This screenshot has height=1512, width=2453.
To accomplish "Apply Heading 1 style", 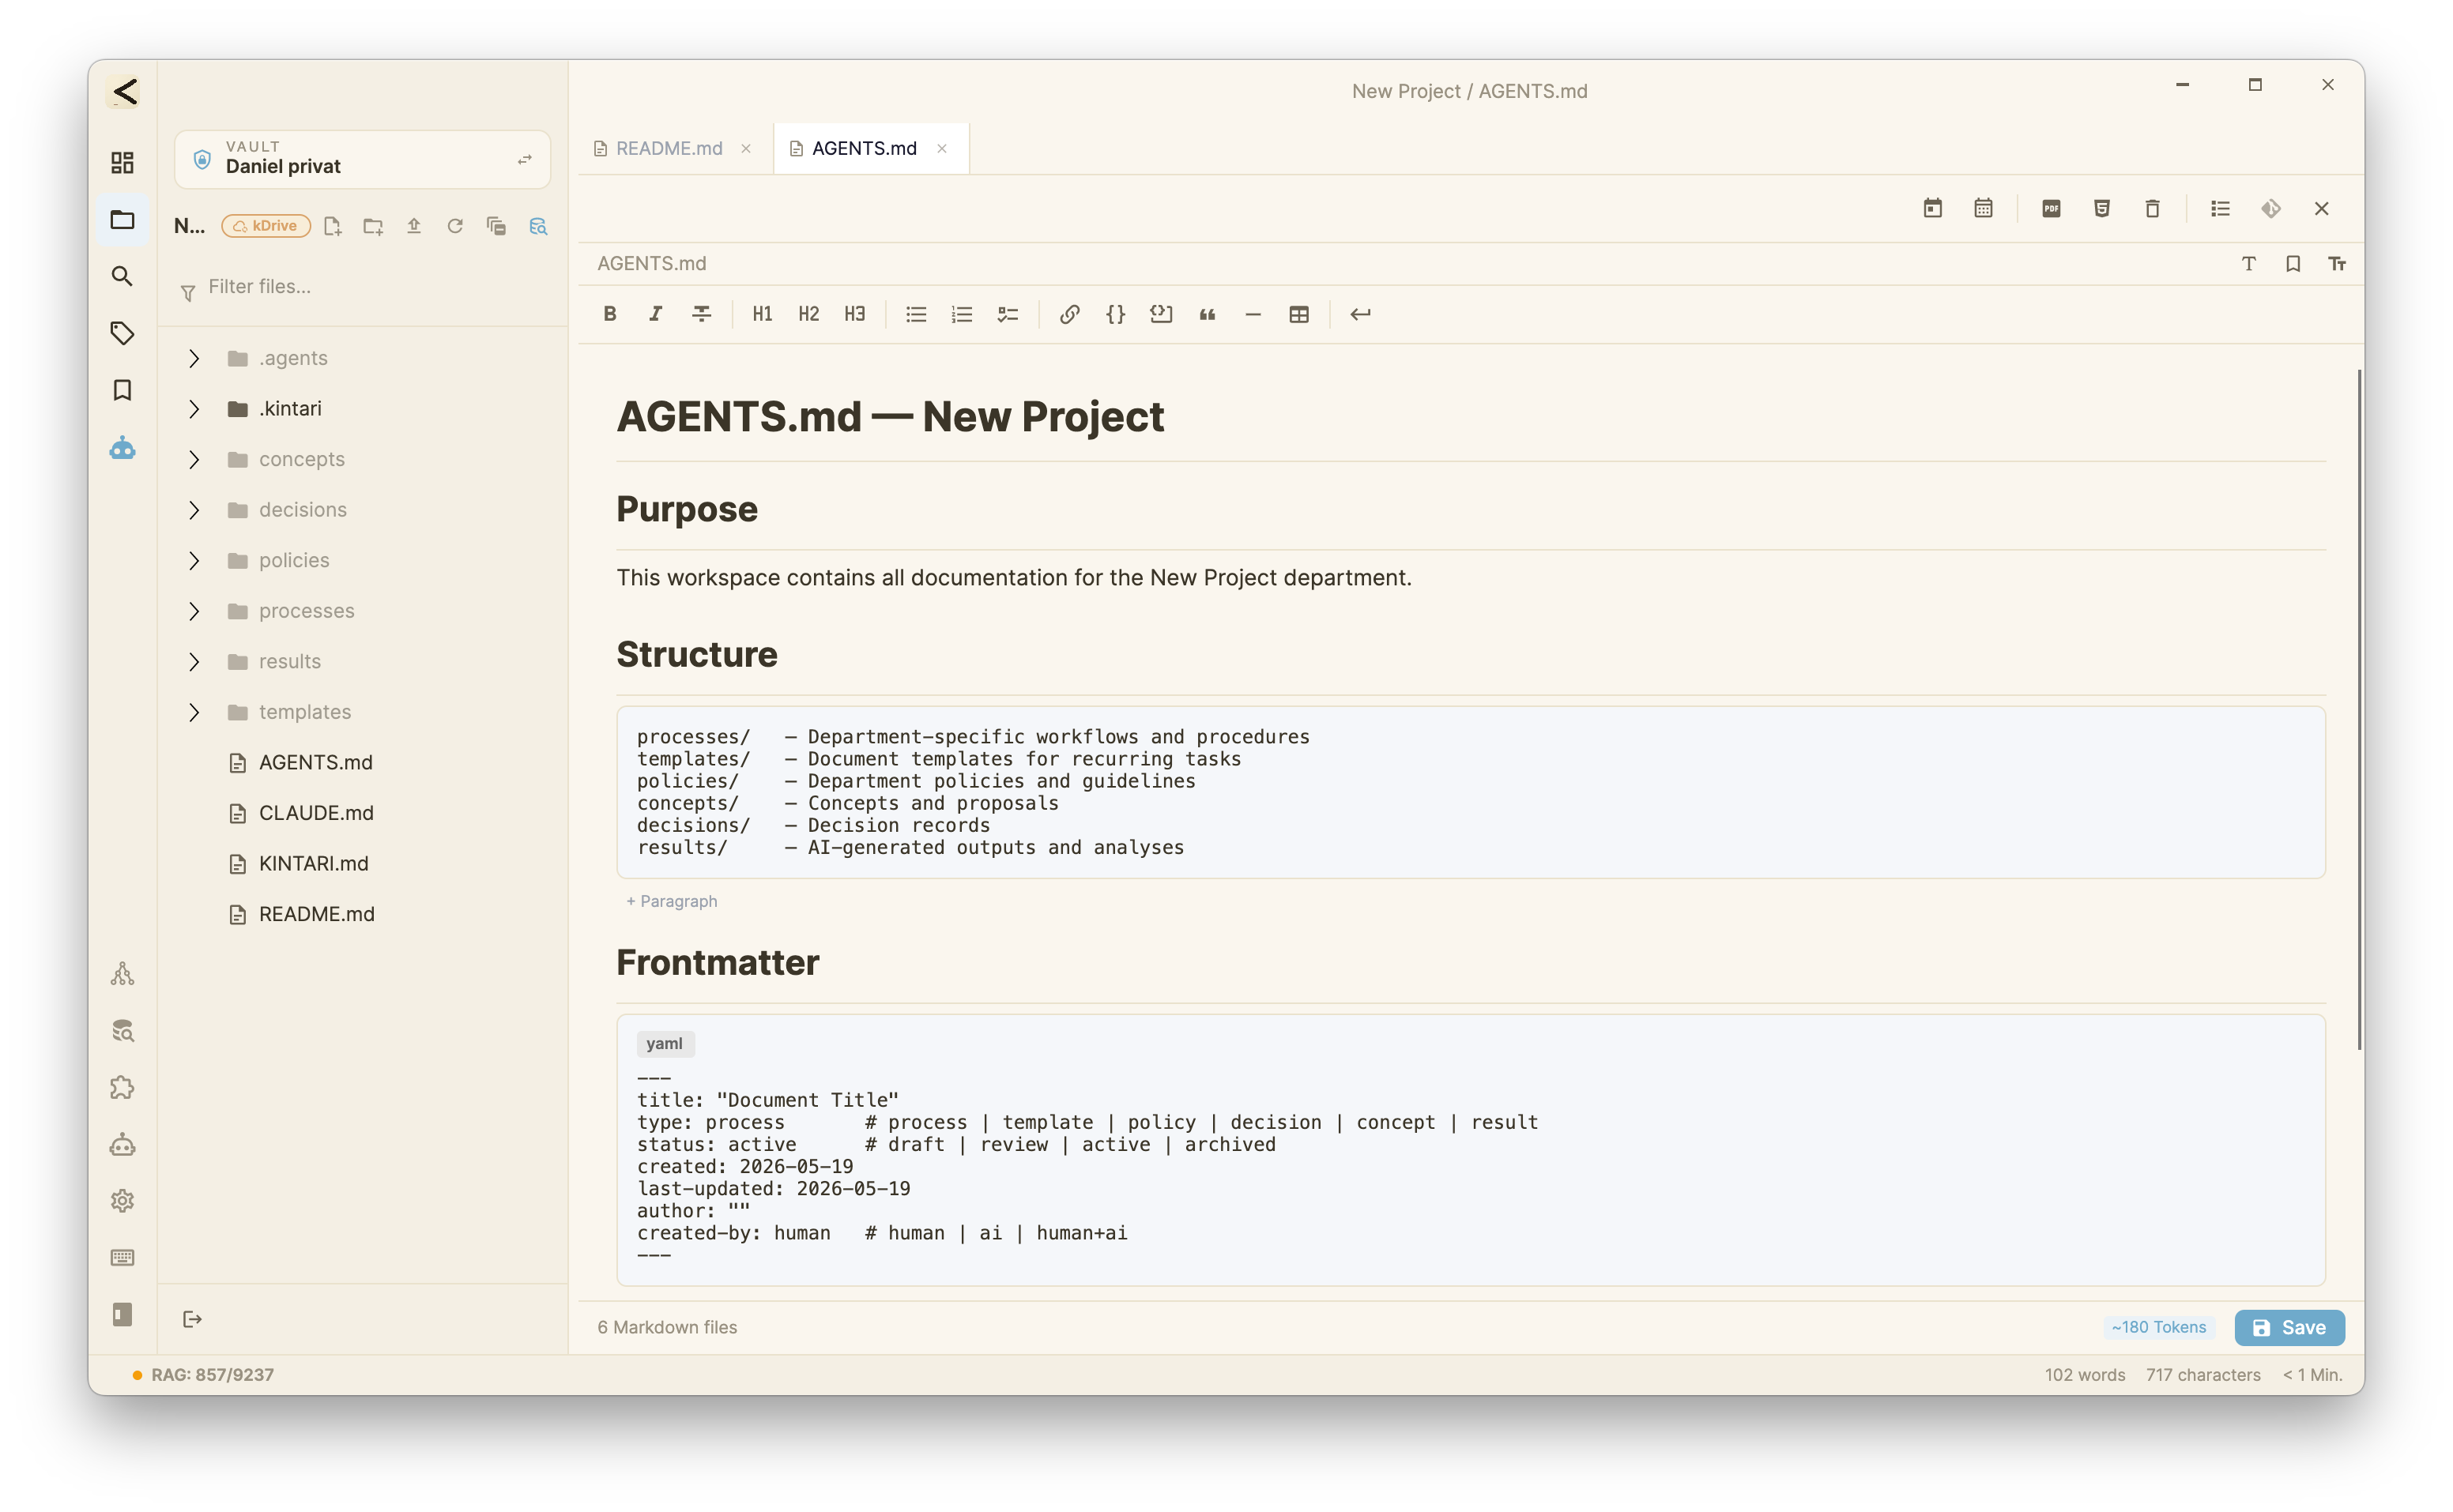I will click(763, 314).
